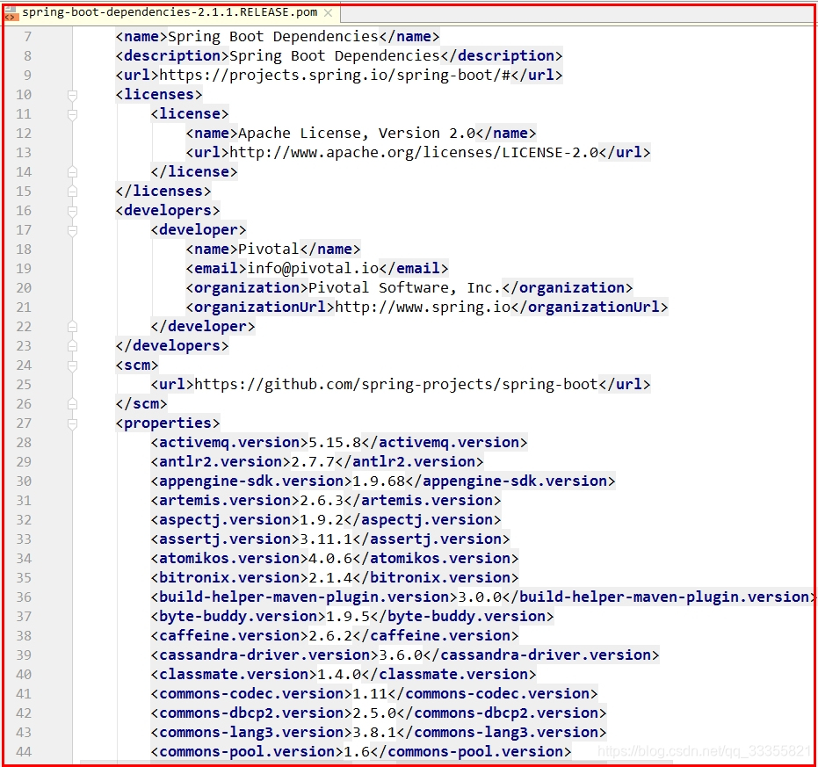Click the appengine-sdk.version value 1.9.68

click(x=378, y=481)
